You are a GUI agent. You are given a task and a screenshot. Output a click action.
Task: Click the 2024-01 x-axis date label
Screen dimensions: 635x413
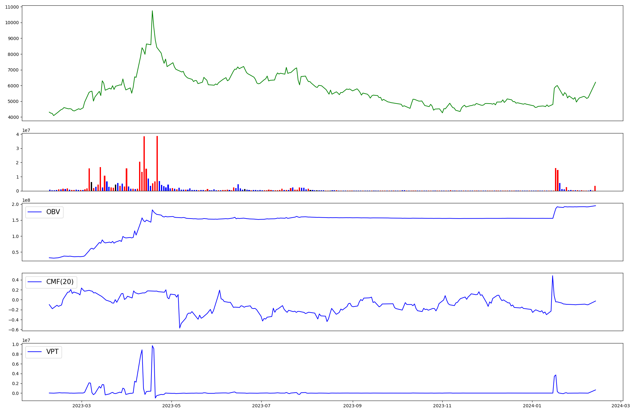(532, 406)
